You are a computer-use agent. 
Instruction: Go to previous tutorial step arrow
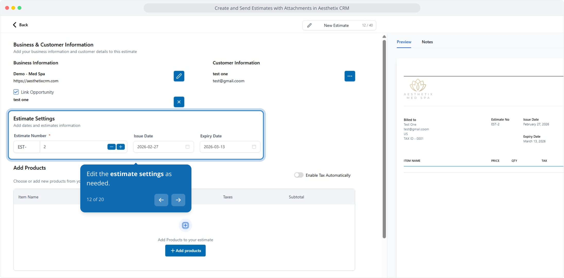[x=161, y=200]
